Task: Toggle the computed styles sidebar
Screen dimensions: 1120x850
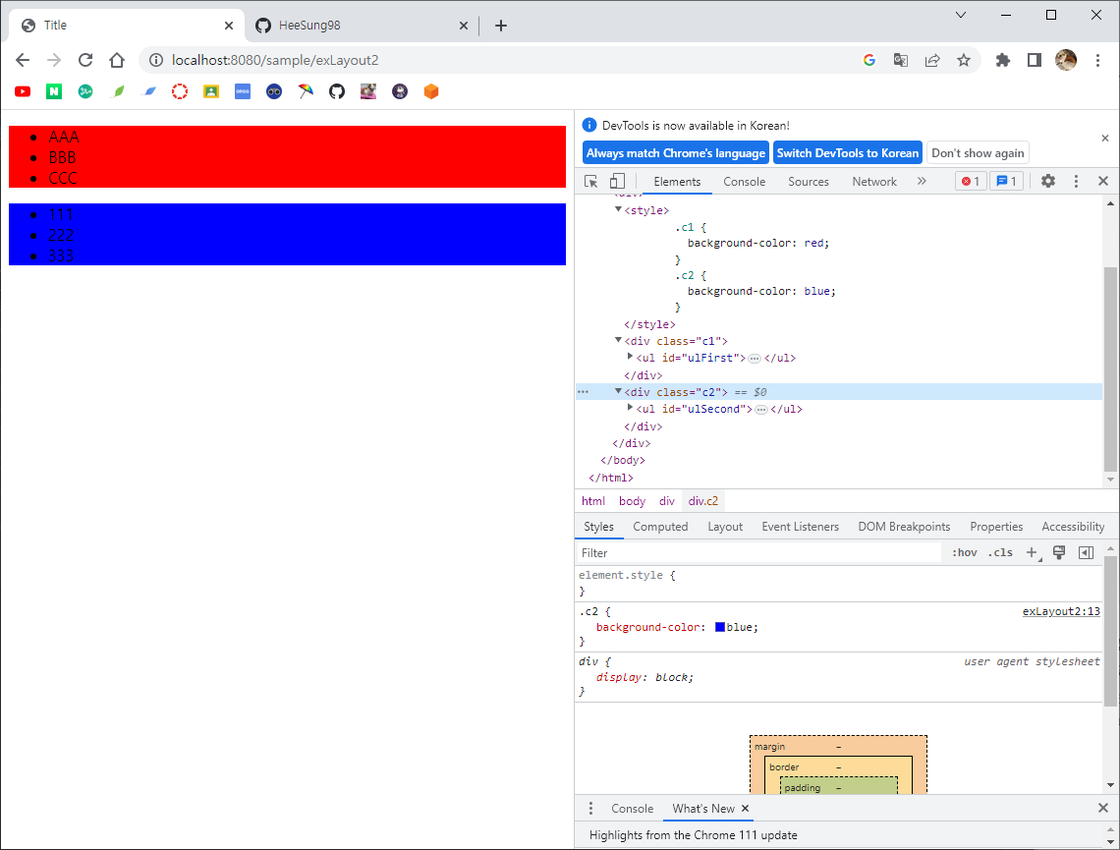Action: (1086, 553)
